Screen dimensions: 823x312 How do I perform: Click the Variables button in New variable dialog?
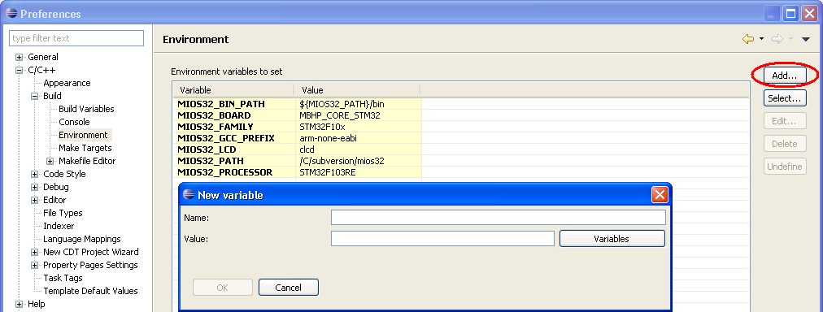coord(612,239)
